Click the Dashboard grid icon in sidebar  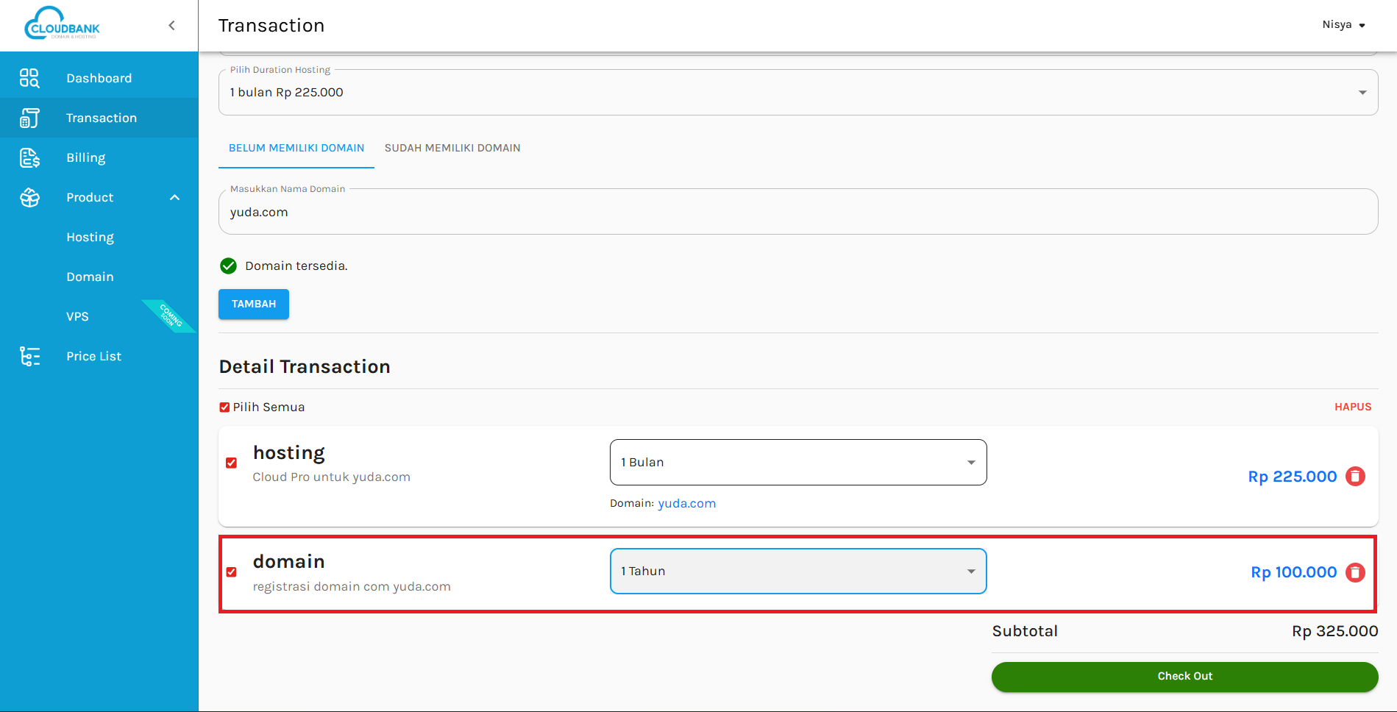pos(29,78)
